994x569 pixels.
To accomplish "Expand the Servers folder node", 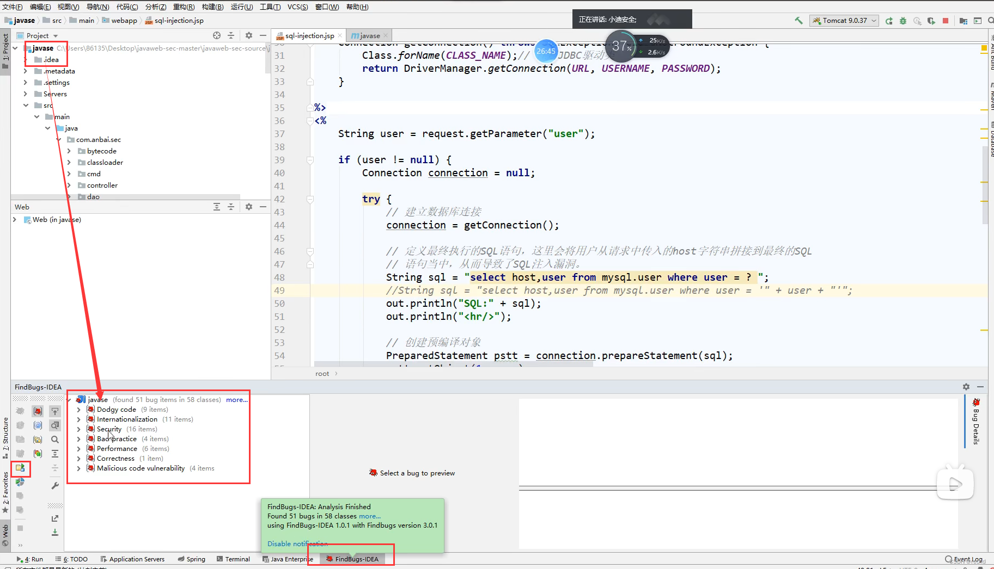I will tap(25, 94).
